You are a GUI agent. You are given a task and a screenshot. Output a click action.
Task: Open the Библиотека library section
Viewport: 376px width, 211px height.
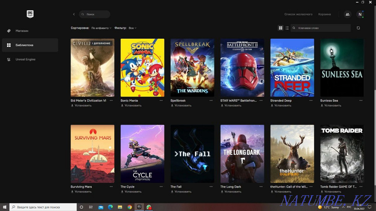pos(24,45)
